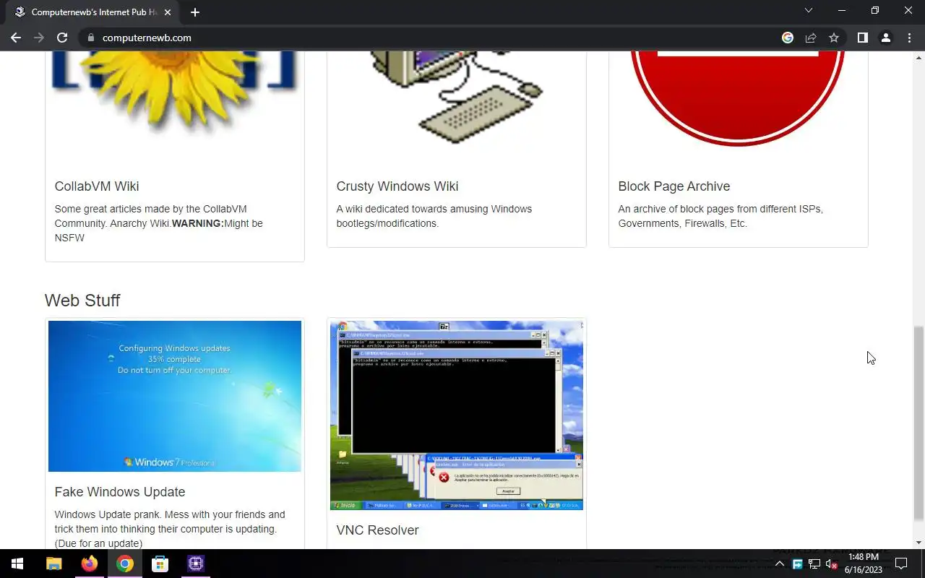The height and width of the screenshot is (578, 925).
Task: Open the purple chip app in taskbar
Action: coord(195,564)
